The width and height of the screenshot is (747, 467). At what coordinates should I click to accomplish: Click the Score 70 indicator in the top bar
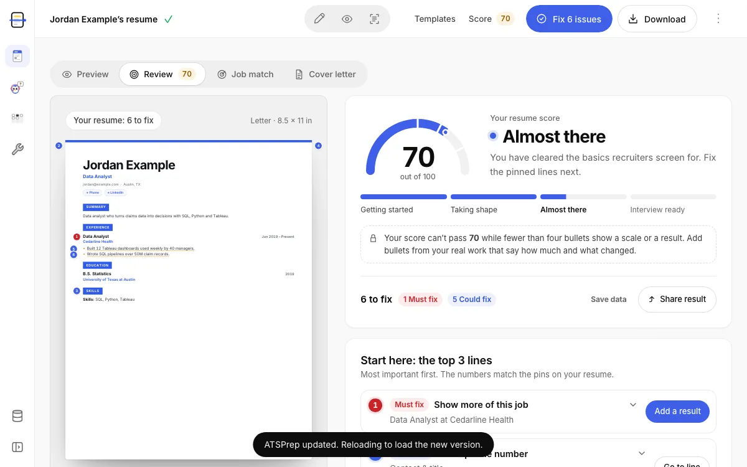click(491, 19)
